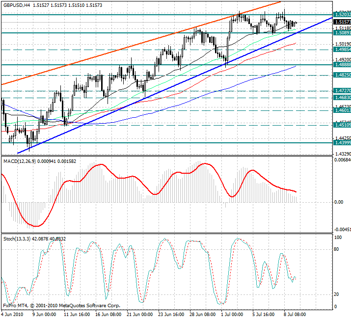Select the 1.50891 price level label
Screen dimensions: 351x318
(342, 33)
